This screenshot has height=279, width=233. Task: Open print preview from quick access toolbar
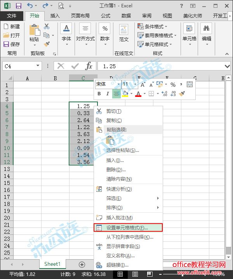tap(61, 6)
